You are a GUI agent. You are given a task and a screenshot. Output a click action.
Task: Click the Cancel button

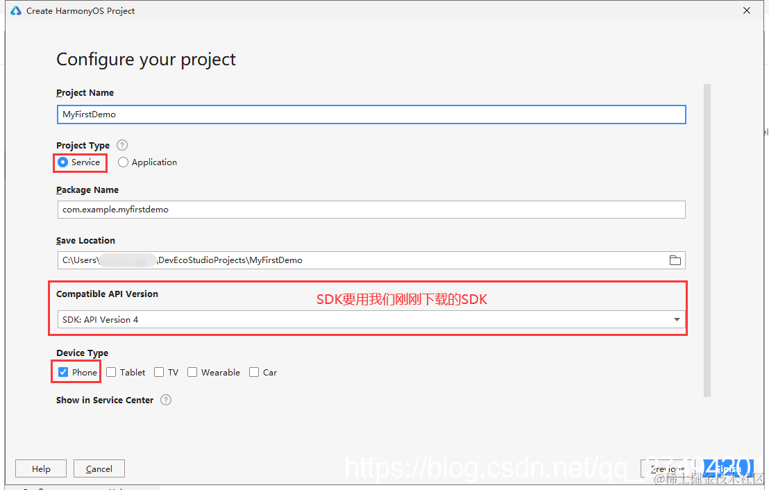[x=99, y=469]
